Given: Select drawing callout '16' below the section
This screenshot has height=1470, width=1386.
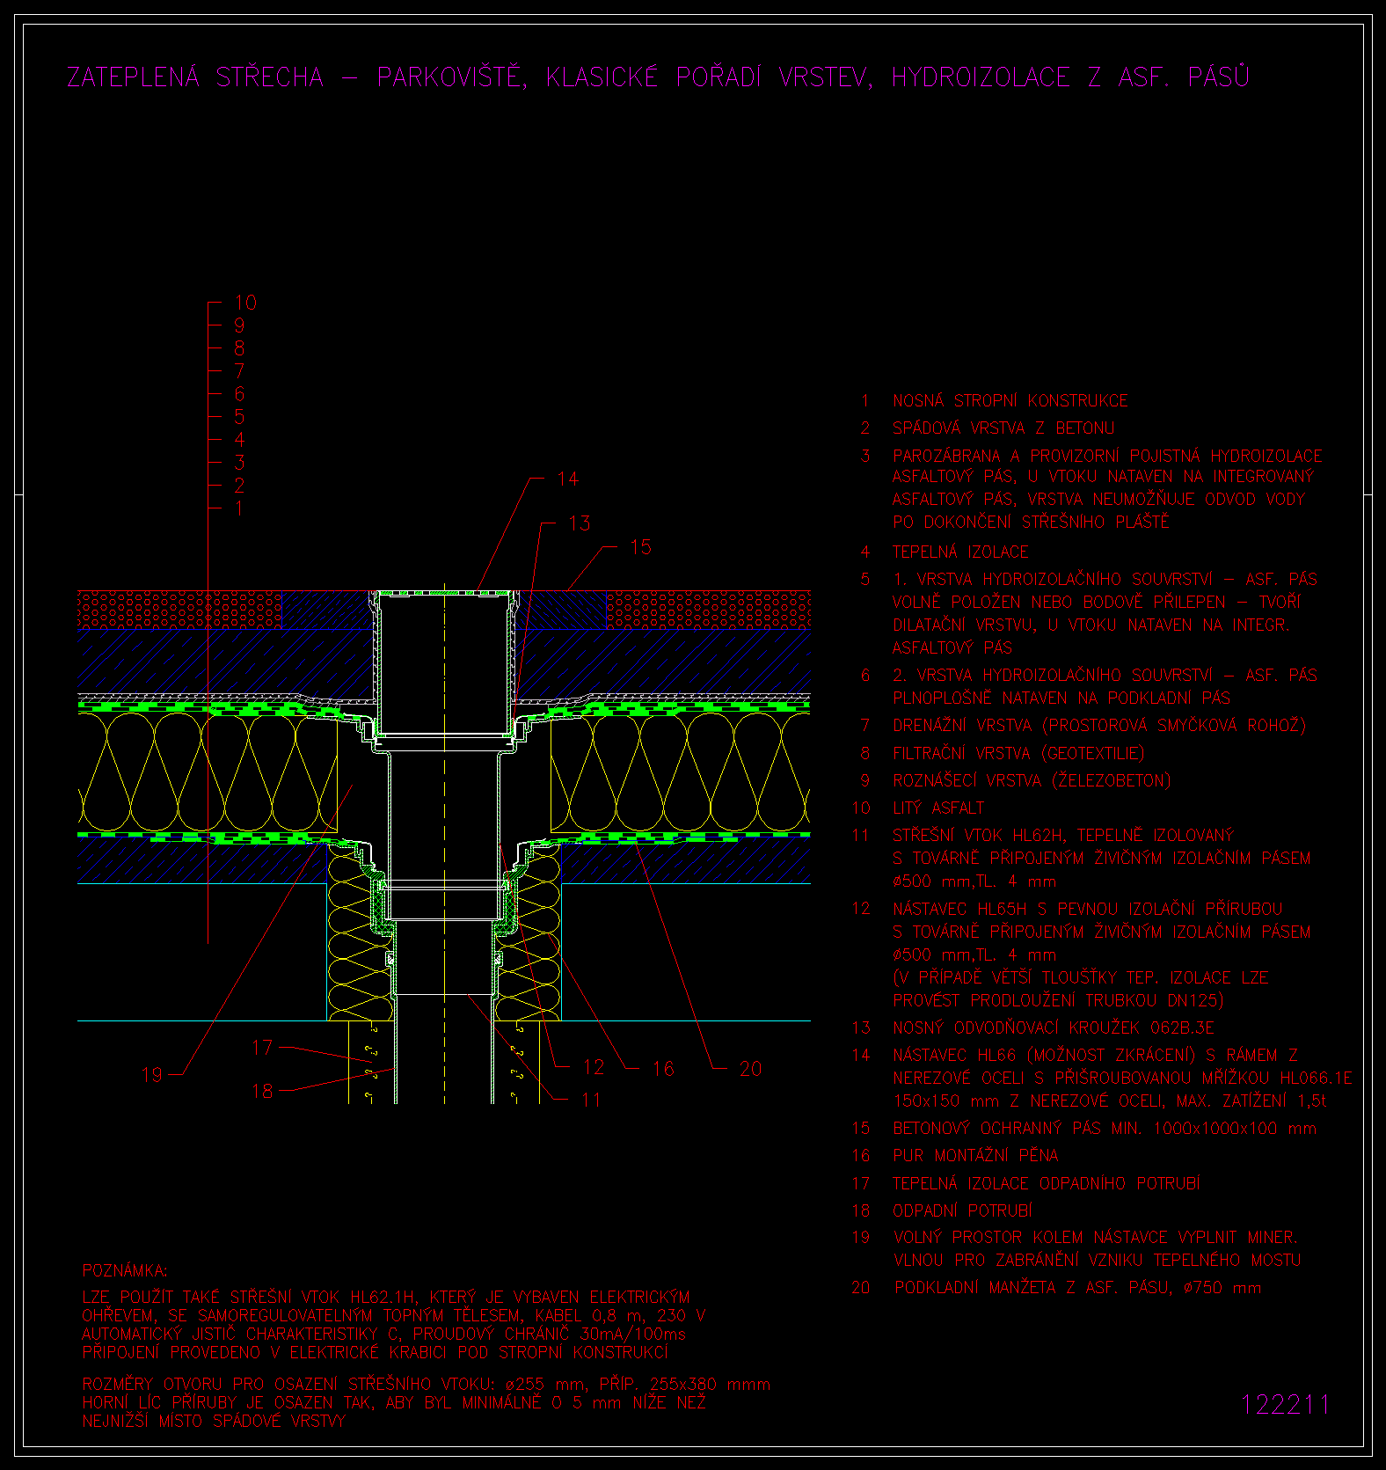Looking at the screenshot, I should tap(663, 1069).
